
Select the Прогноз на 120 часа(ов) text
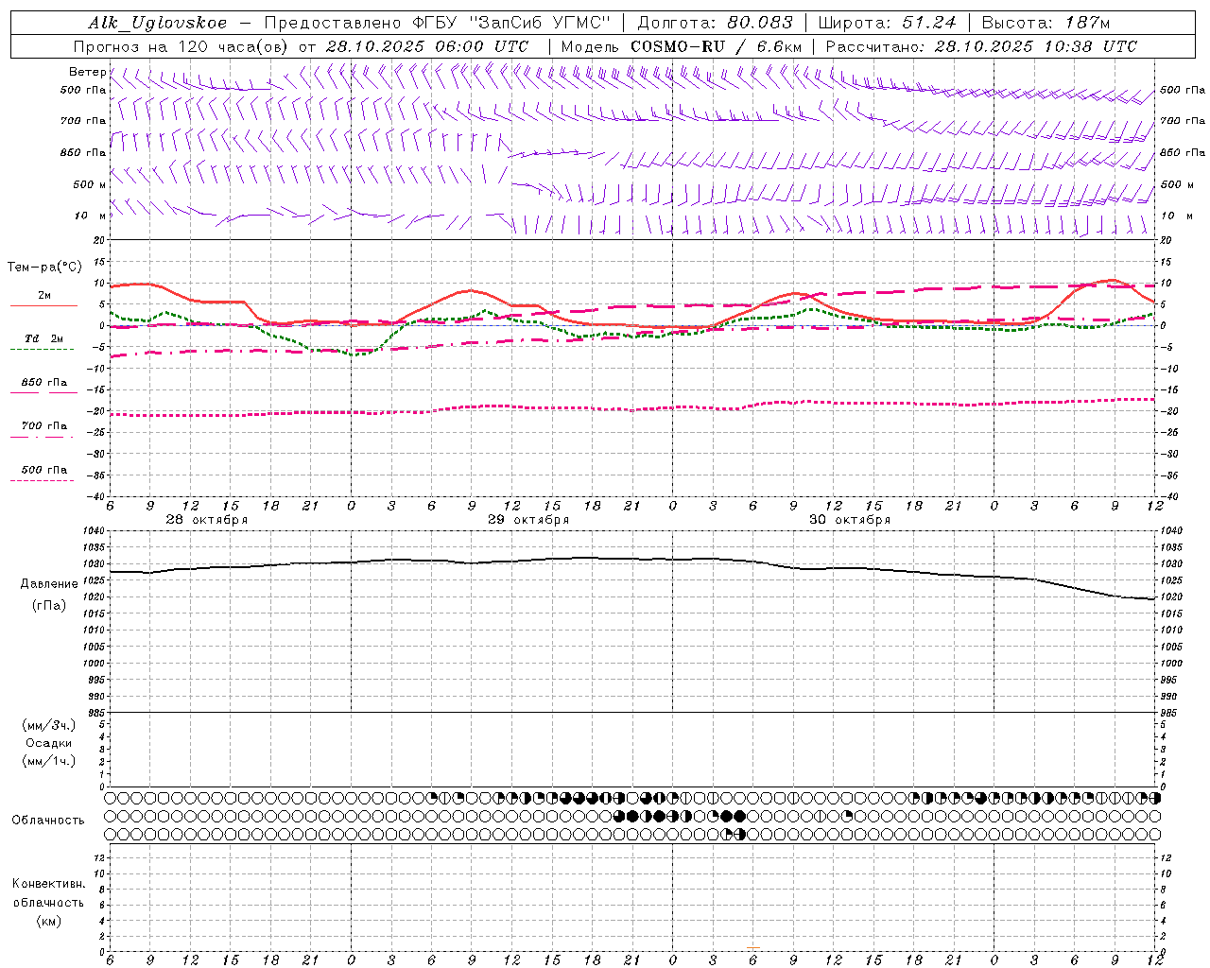point(182,46)
